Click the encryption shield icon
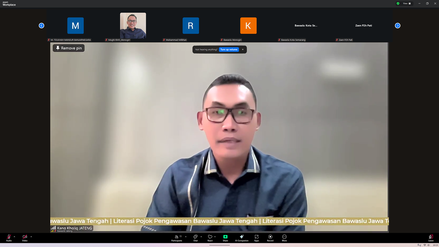The height and width of the screenshot is (247, 439). coord(398,4)
